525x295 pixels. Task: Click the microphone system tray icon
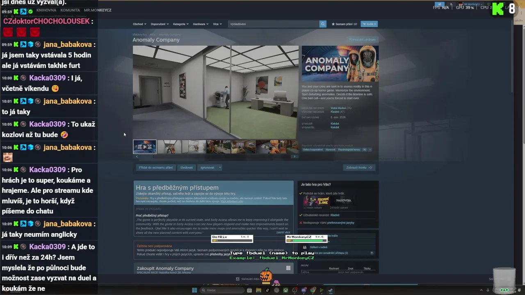coord(488,290)
